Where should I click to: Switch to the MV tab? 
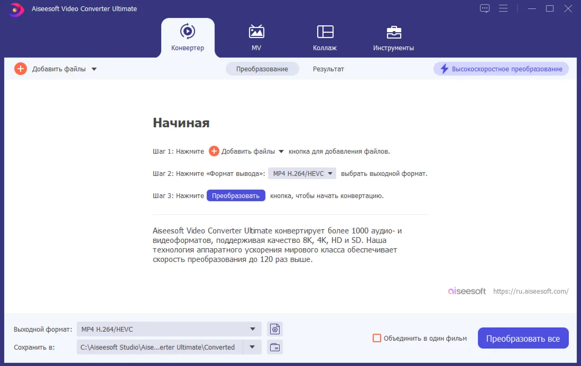pos(256,38)
